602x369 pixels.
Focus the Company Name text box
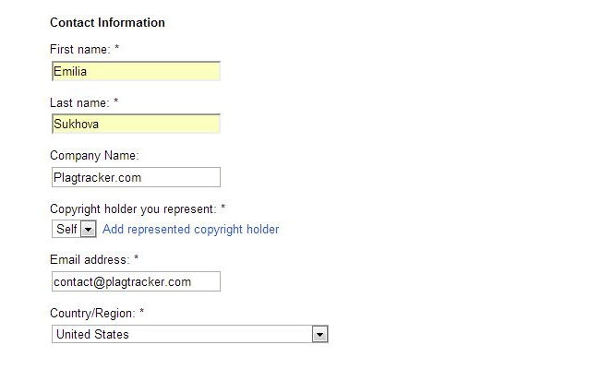pyautogui.click(x=136, y=177)
